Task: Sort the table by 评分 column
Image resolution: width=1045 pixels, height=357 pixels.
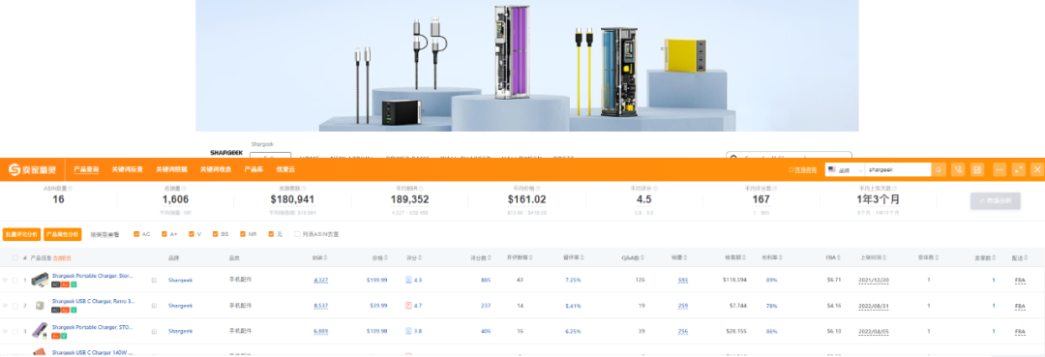Action: [413, 257]
